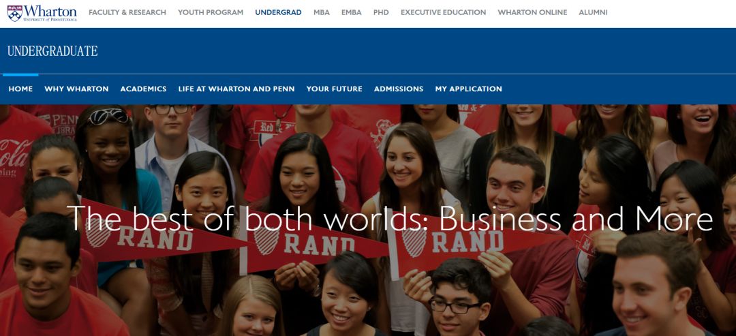
Task: Navigate to the EMBA link
Action: tap(352, 13)
